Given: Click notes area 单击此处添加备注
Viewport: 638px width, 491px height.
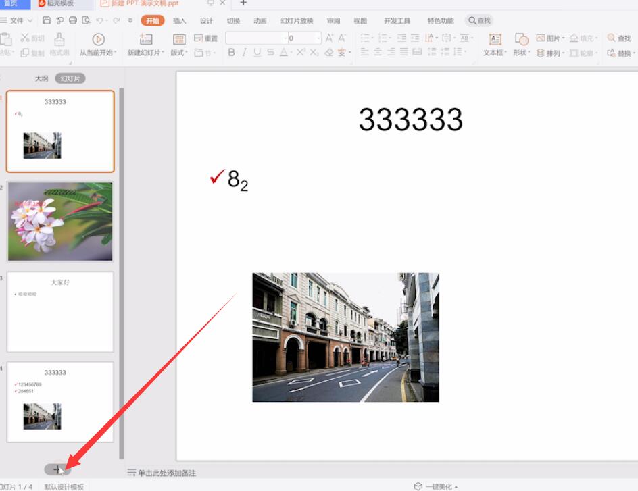Looking at the screenshot, I should [x=167, y=473].
